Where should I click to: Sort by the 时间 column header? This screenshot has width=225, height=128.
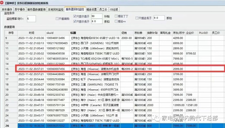(x=31, y=33)
